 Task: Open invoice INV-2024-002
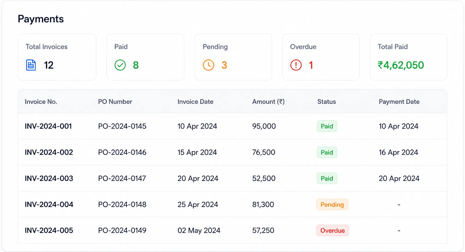tap(49, 152)
